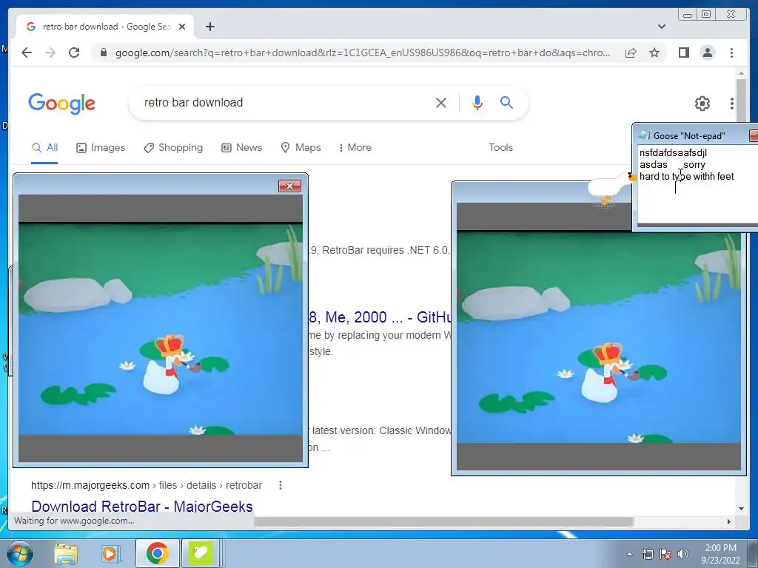Switch to Maps results tab
Image resolution: width=758 pixels, height=568 pixels.
coord(301,148)
